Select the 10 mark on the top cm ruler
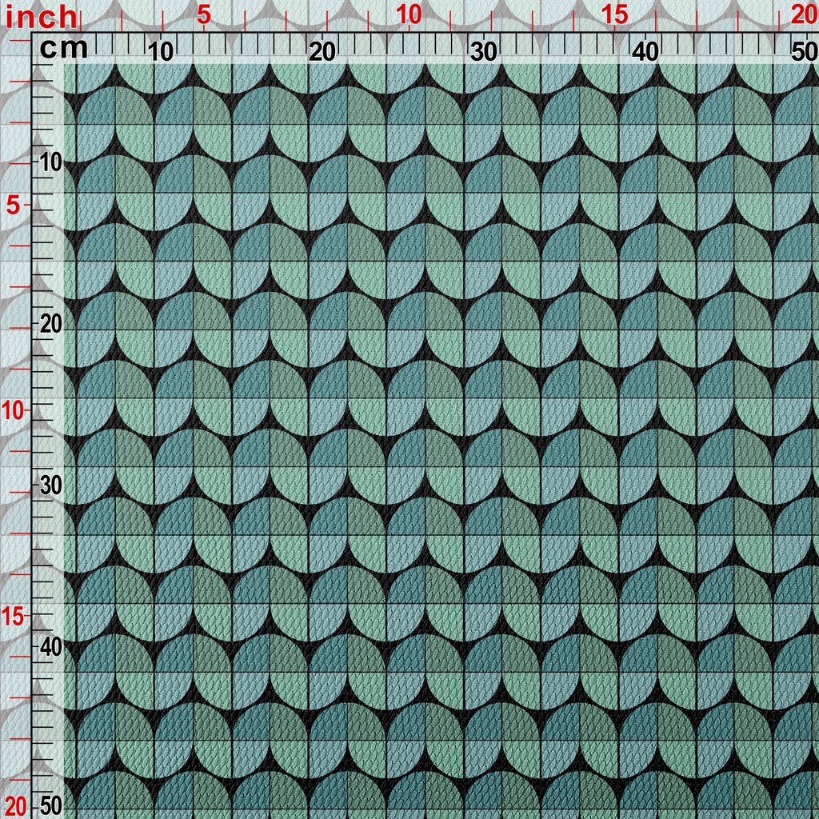The image size is (819, 819). [161, 52]
